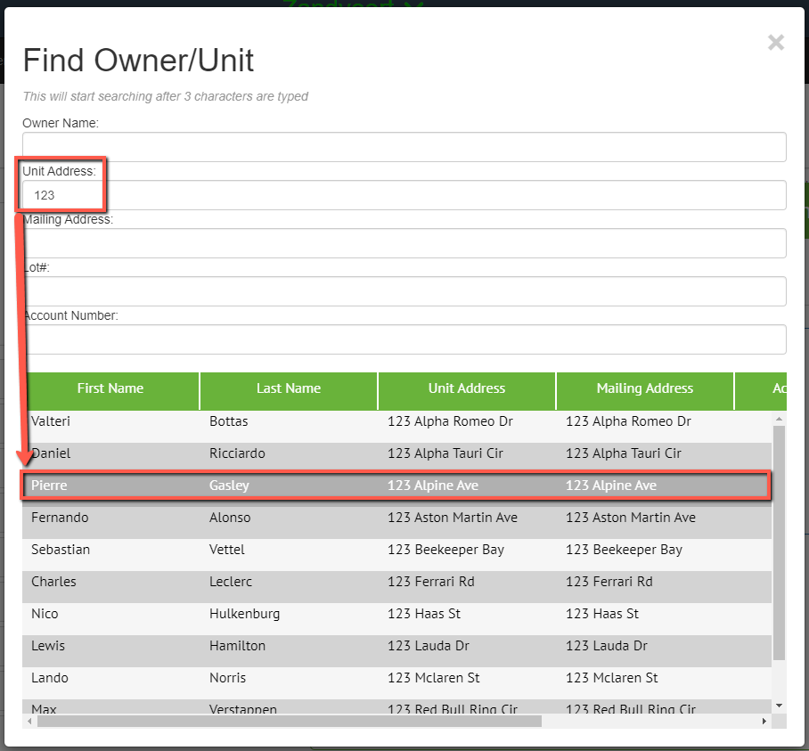Select the Lando first name cell
Viewport: 809px width, 751px height.
50,677
